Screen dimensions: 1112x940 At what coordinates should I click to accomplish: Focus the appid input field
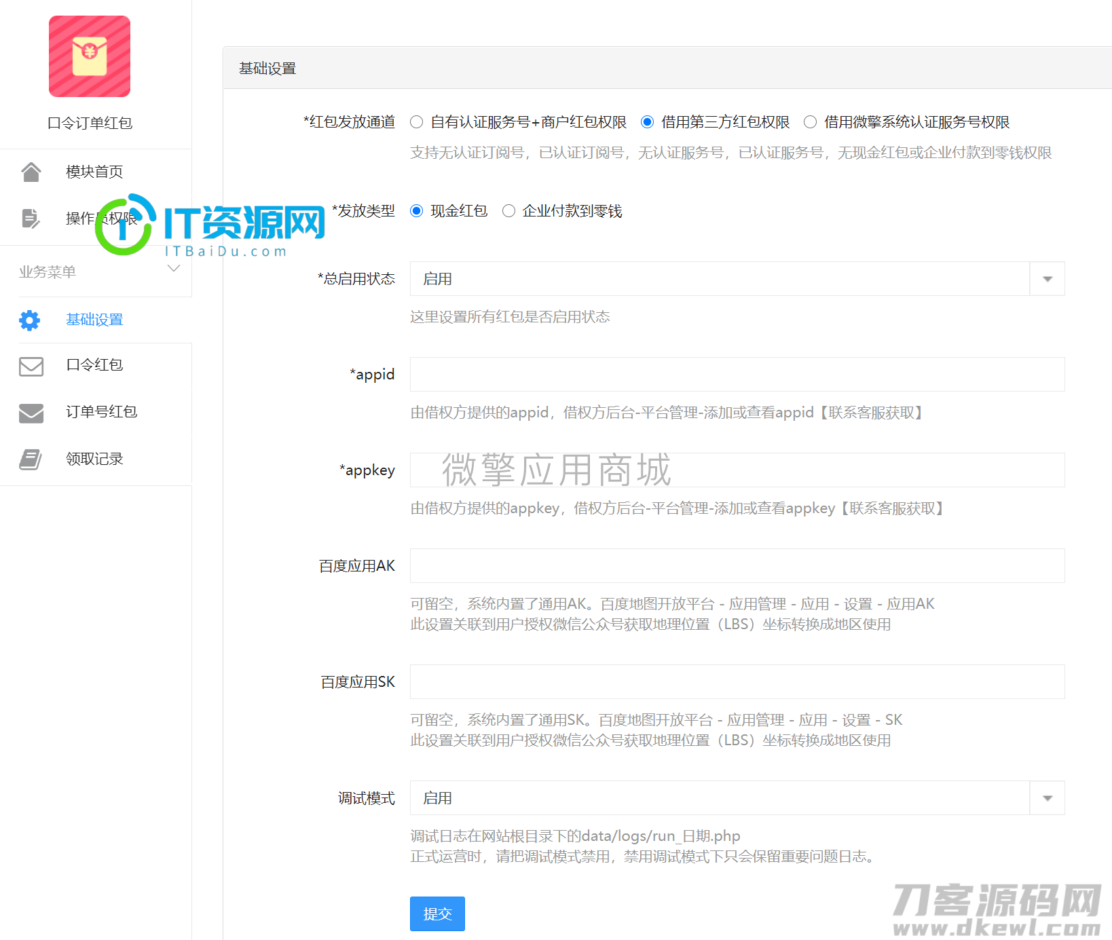[737, 375]
